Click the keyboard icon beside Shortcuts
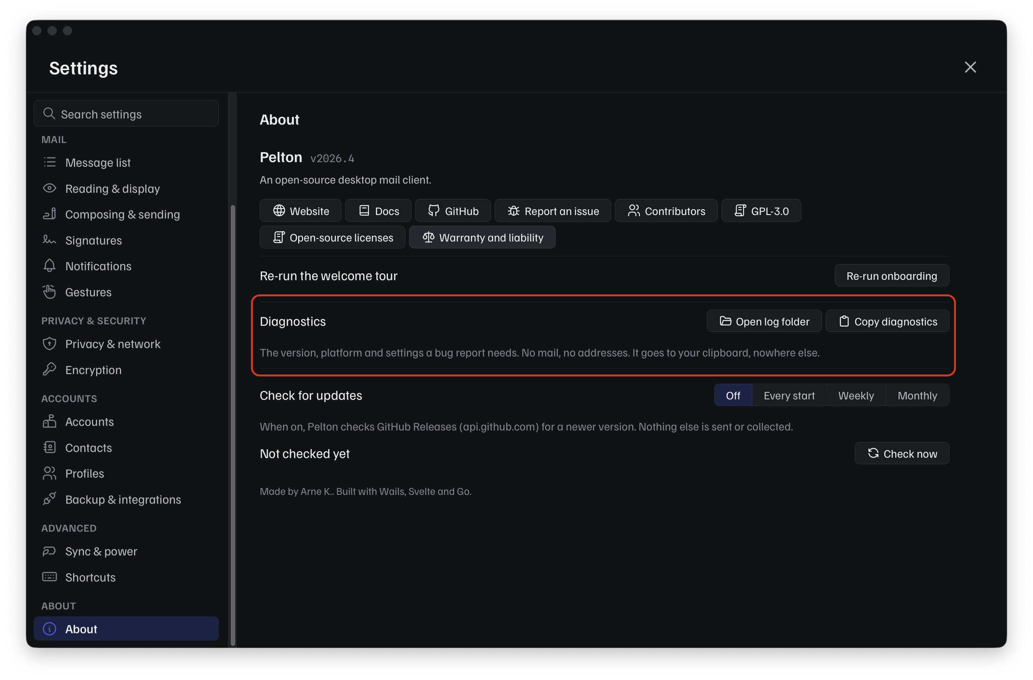The height and width of the screenshot is (680, 1033). [x=49, y=577]
